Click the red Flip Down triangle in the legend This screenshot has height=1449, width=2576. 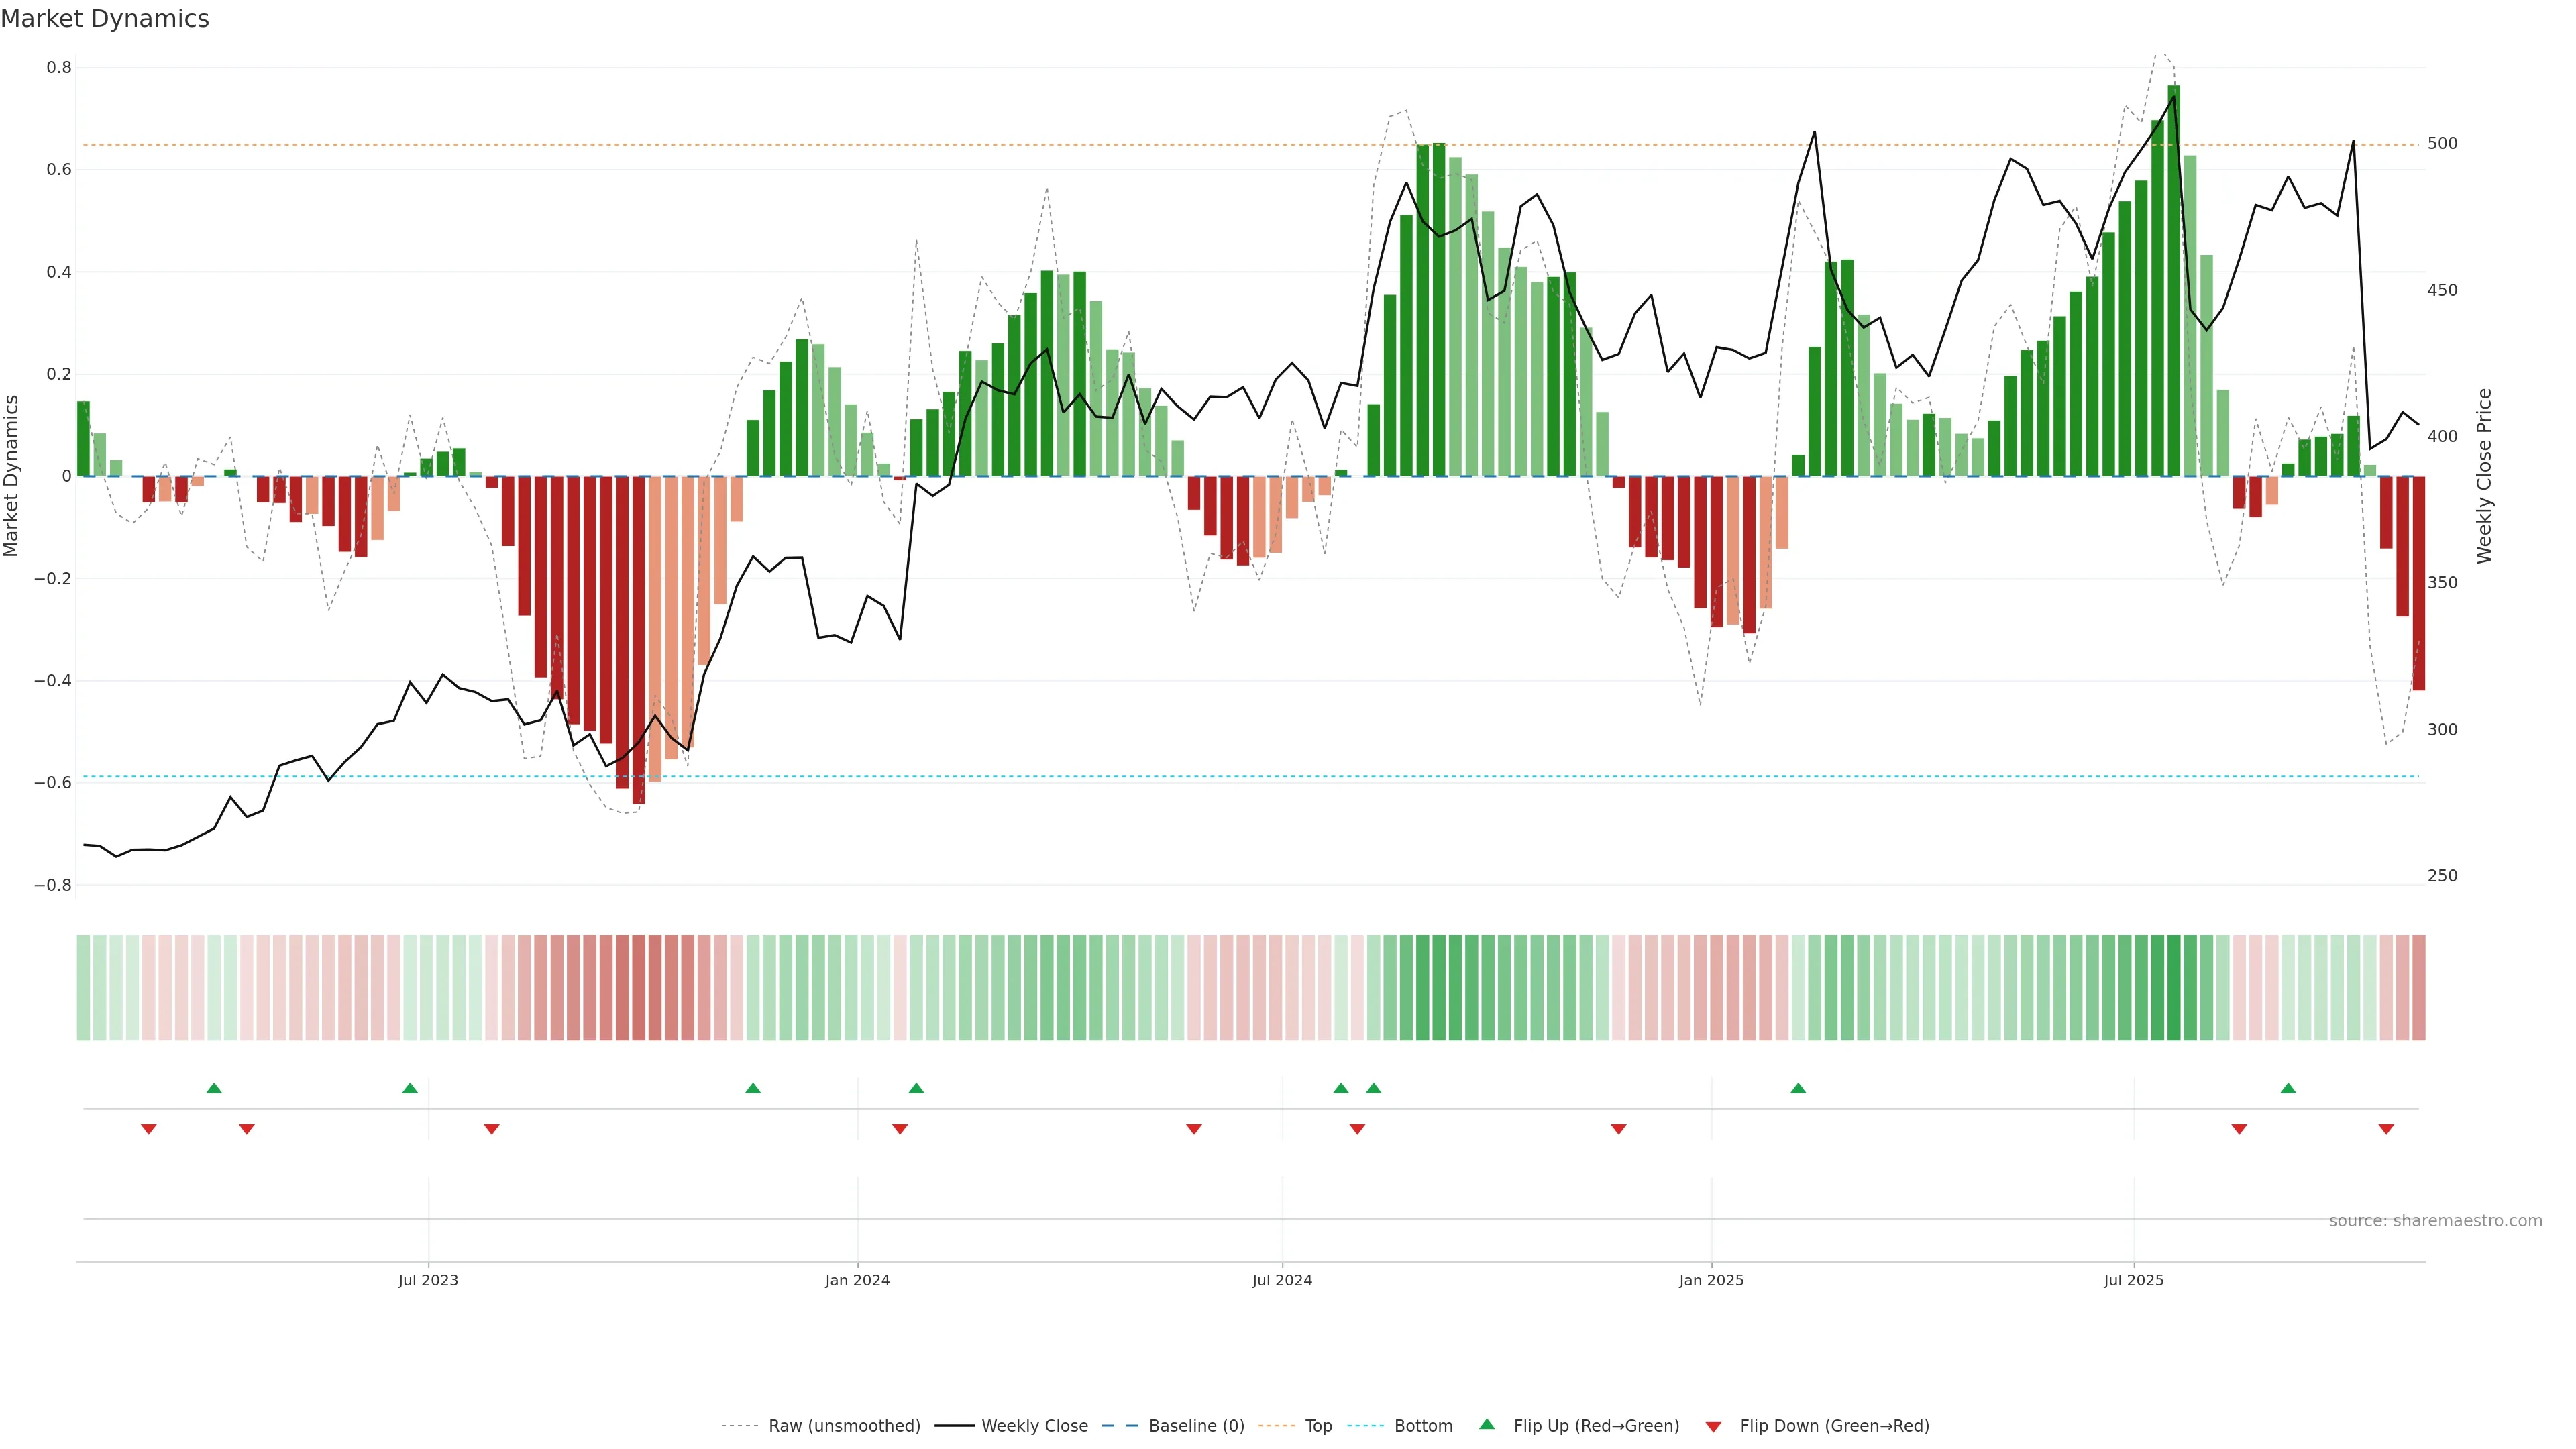point(1713,1426)
